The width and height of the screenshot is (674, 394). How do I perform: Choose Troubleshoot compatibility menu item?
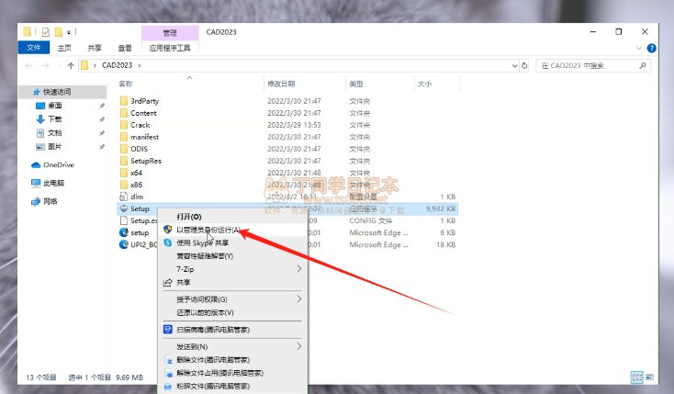[x=232, y=256]
